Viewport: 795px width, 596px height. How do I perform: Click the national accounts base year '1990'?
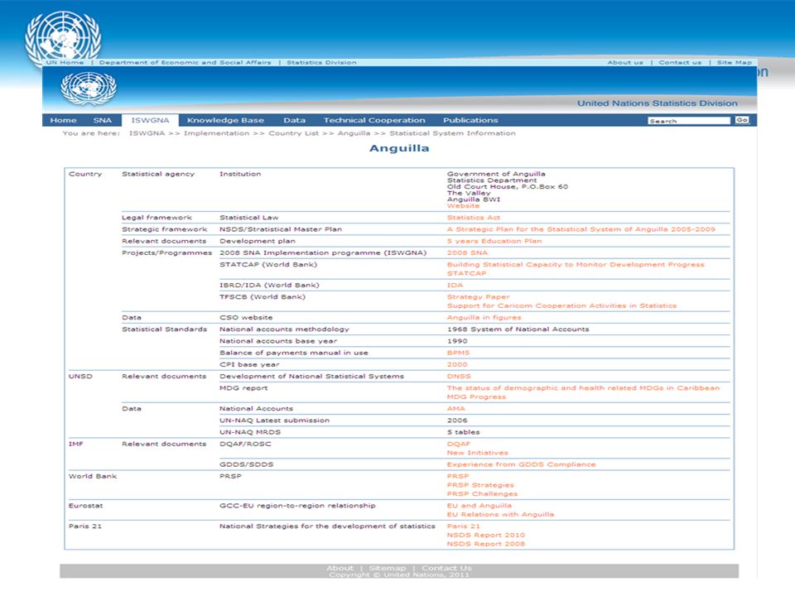tap(457, 341)
